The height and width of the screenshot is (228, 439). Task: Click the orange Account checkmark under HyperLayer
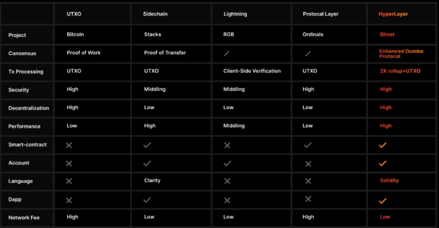382,163
